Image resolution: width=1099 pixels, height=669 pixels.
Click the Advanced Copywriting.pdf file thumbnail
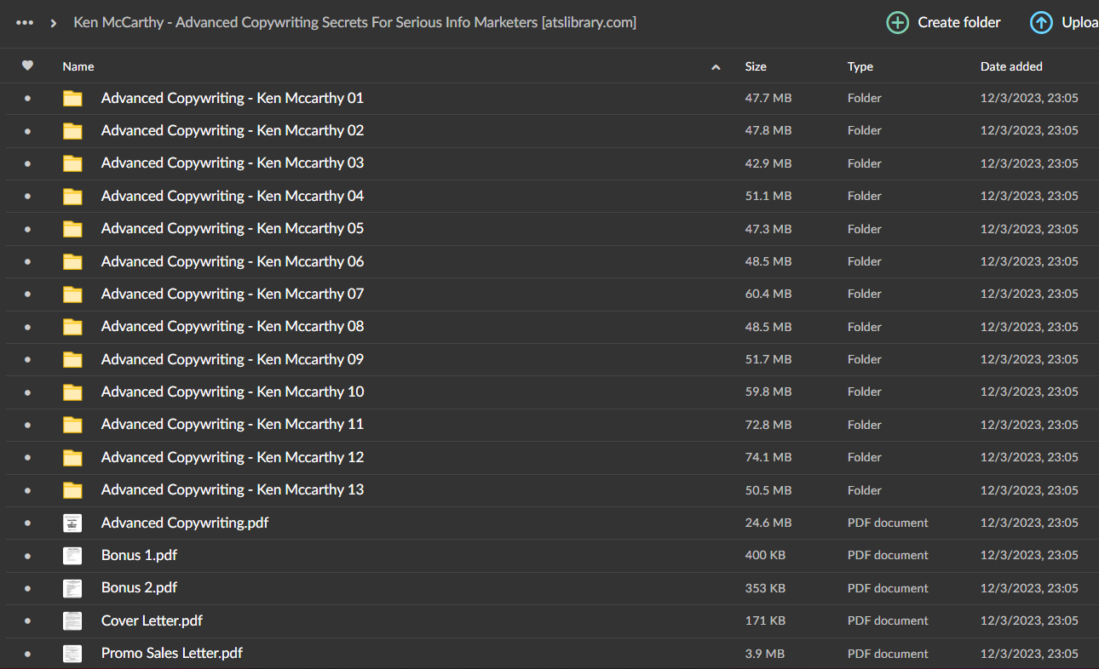point(72,523)
